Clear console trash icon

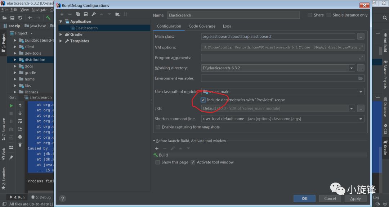click(x=20, y=144)
